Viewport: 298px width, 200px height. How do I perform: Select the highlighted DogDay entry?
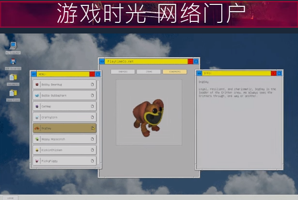point(65,128)
